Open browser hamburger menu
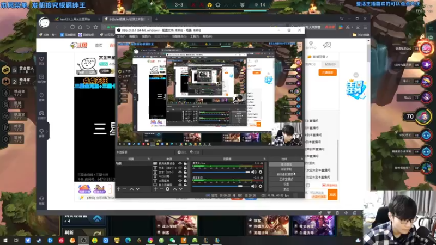 point(365,27)
